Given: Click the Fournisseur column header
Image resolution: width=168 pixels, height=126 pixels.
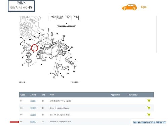Looking at the screenshot, I should [132, 95].
